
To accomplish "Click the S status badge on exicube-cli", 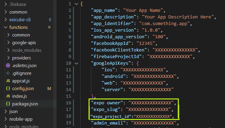I will pos(50,19).
